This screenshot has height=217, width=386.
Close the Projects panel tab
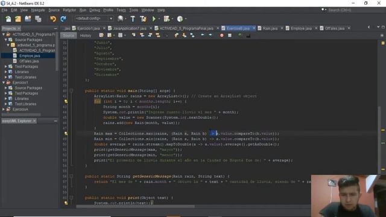(x=19, y=28)
